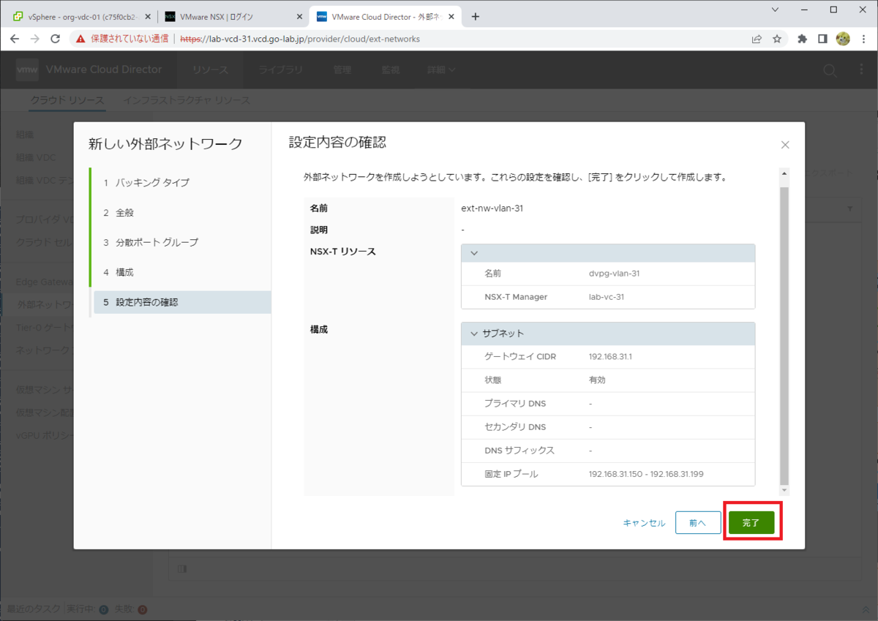The width and height of the screenshot is (878, 621).
Task: Open the 監視 menu in header
Action: coord(390,70)
